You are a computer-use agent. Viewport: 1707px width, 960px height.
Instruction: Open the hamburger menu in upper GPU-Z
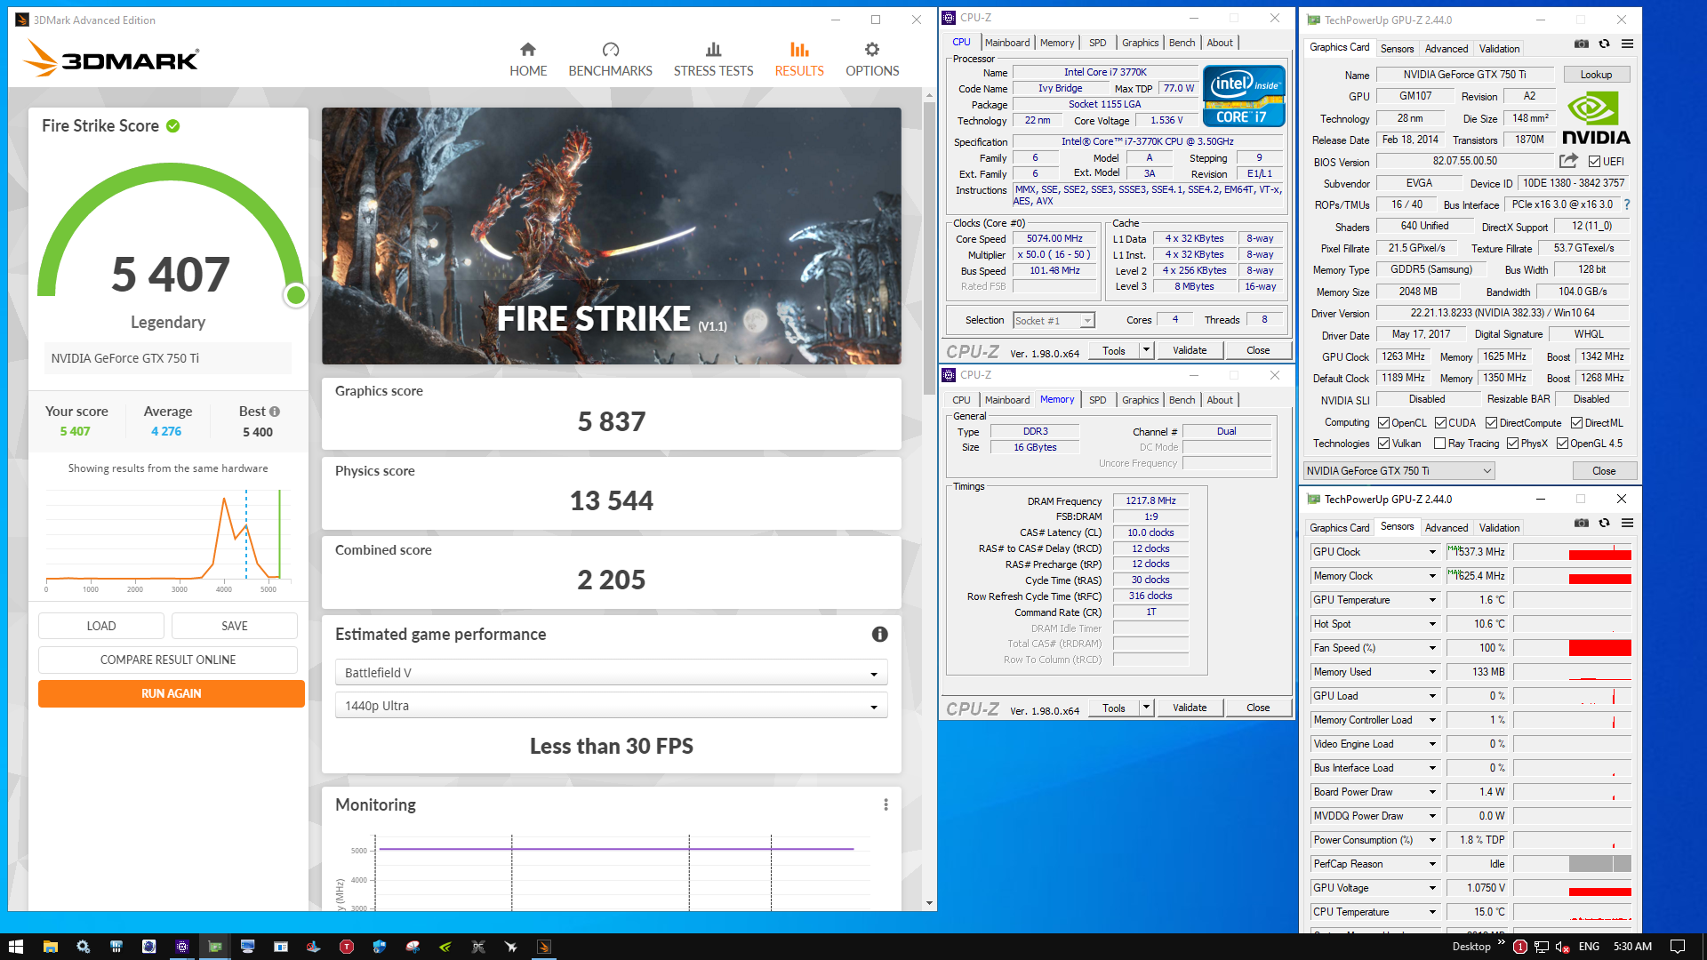click(1627, 44)
